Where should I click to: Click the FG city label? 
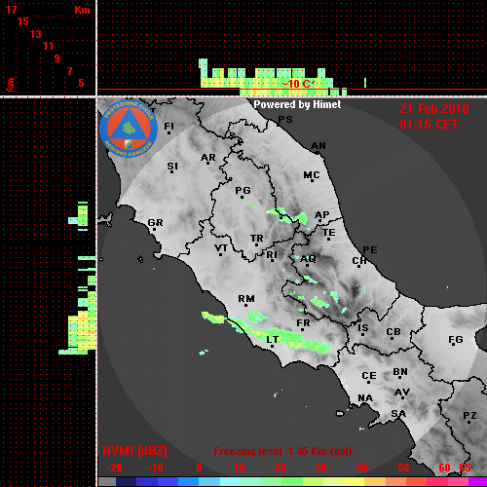coord(456,340)
